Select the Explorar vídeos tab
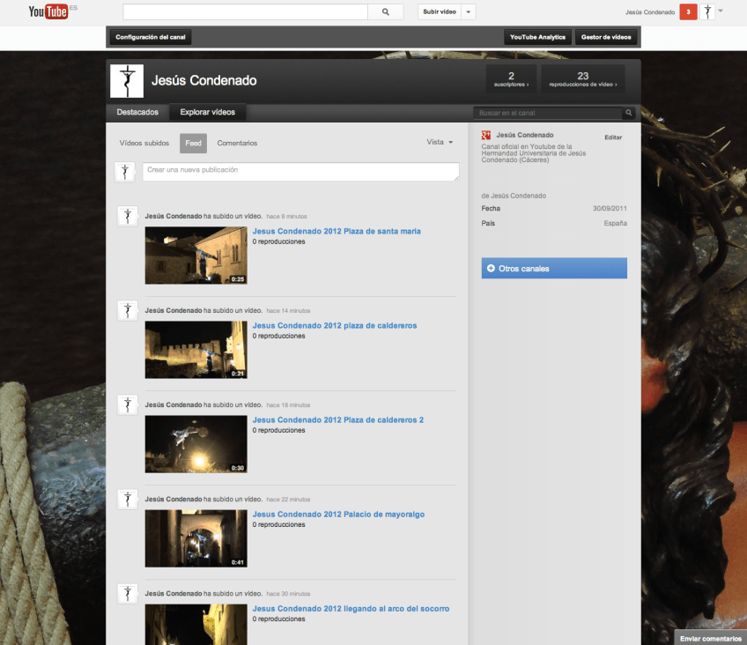This screenshot has height=645, width=747. [208, 112]
